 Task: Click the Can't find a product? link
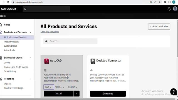(x=50, y=32)
